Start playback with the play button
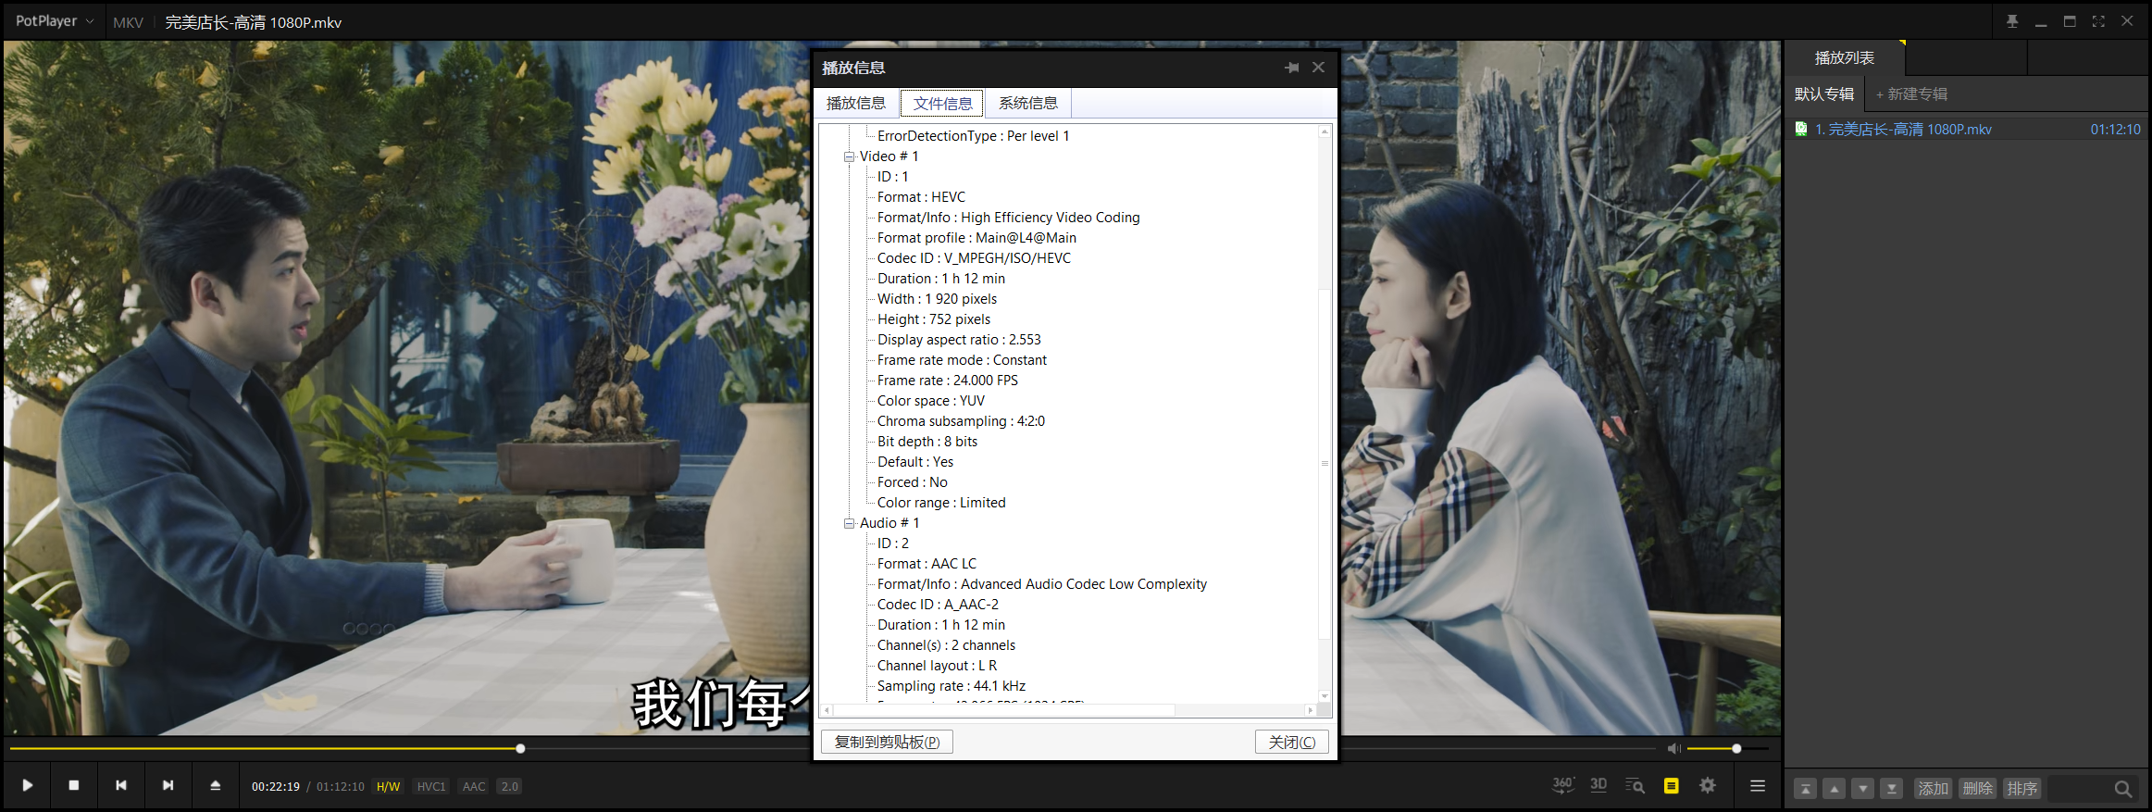 (28, 785)
